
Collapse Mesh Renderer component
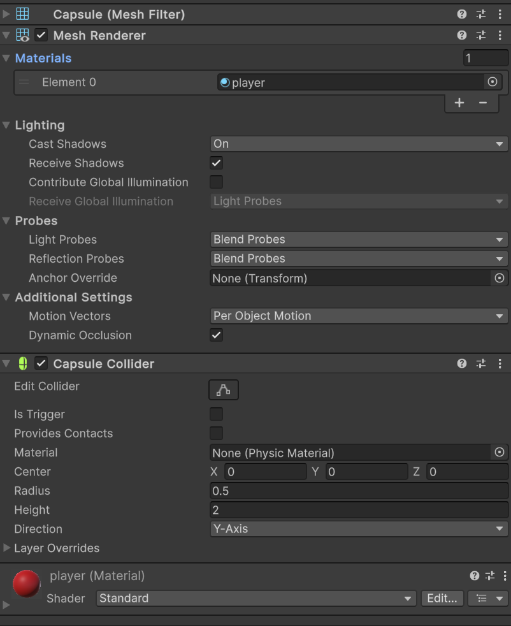(x=6, y=35)
